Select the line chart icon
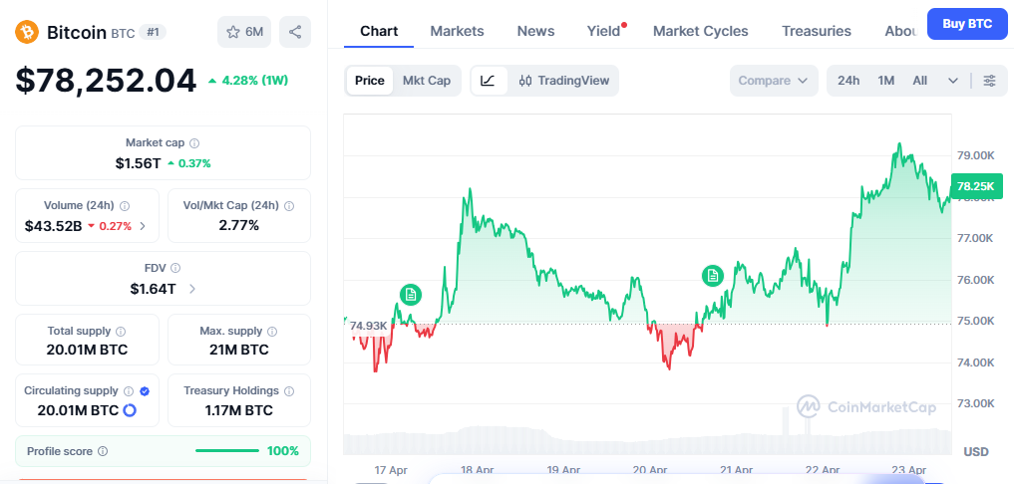1014x484 pixels. tap(489, 81)
